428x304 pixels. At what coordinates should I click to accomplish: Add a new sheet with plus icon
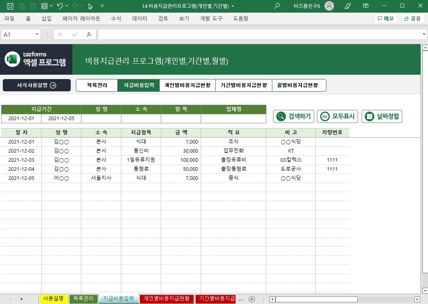[252, 299]
